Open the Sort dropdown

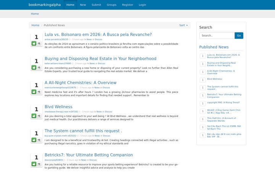click(x=183, y=25)
